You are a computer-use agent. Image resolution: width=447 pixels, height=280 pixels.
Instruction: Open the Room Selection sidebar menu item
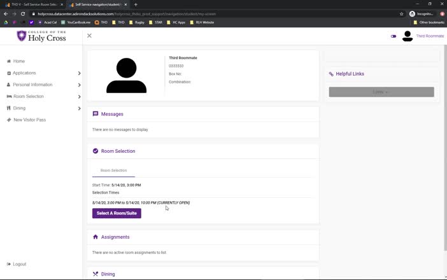29,97
